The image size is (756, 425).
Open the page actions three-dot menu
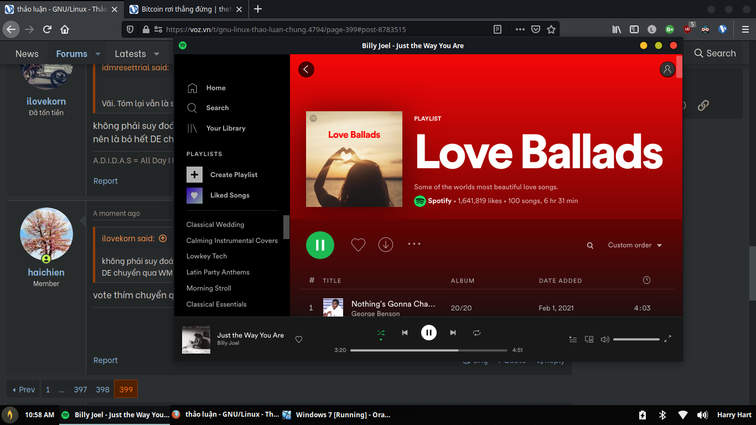pos(520,29)
